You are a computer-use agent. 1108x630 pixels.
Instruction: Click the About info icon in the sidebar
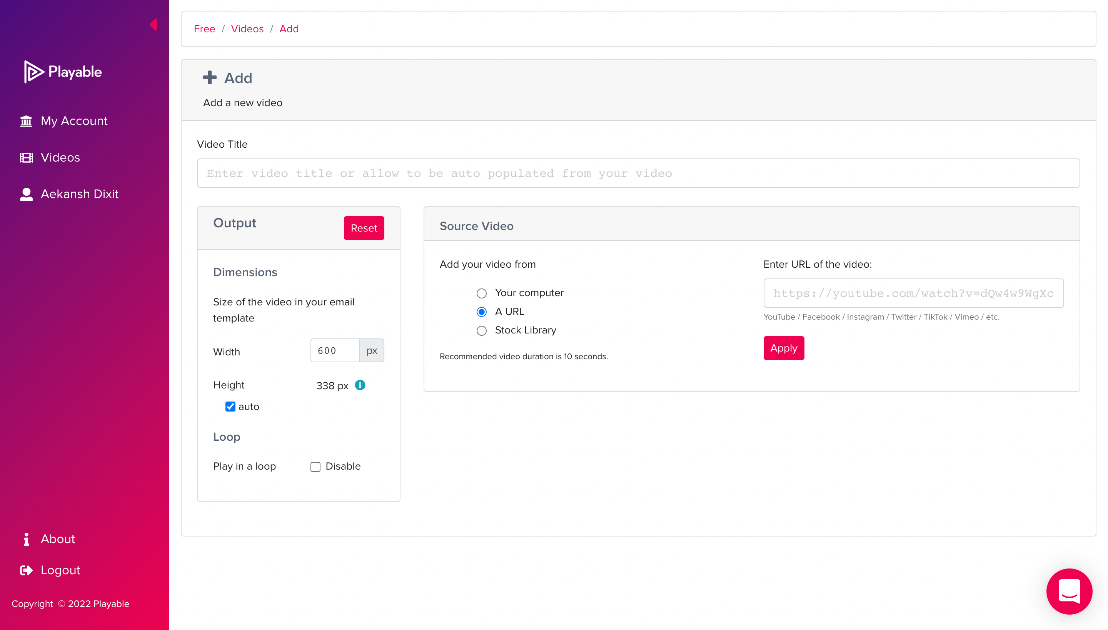pyautogui.click(x=26, y=539)
